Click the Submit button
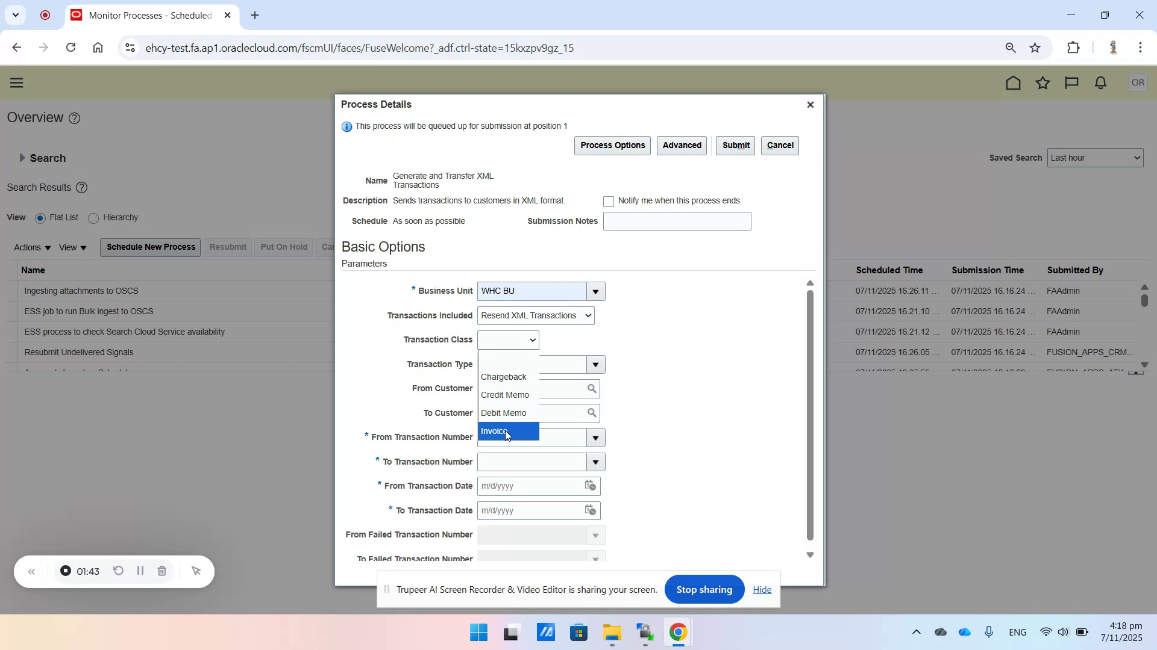Viewport: 1157px width, 650px height. point(735,145)
